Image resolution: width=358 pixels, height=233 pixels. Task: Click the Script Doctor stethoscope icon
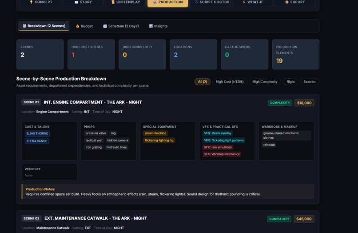coord(196,2)
